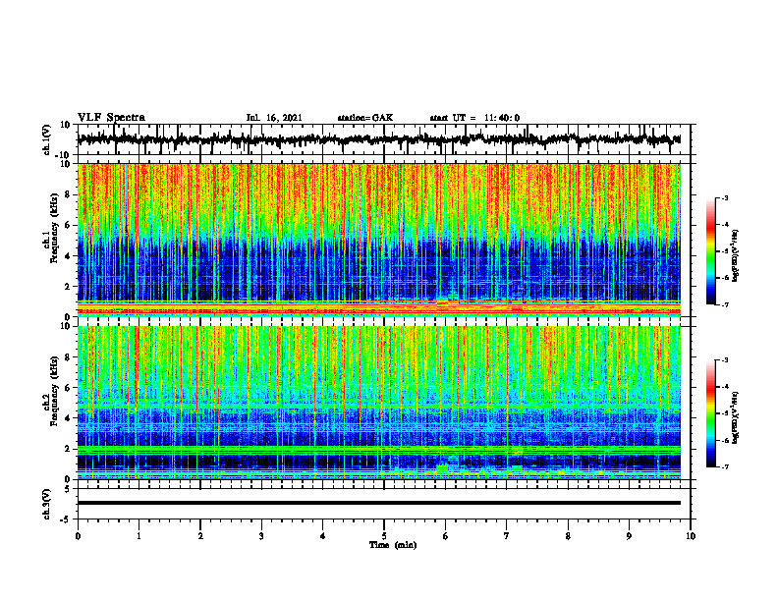
Task: Click time axis tick label "7"
Action: (507, 536)
